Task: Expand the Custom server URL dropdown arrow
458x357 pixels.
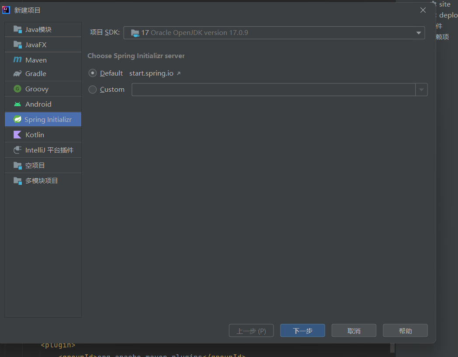Action: click(421, 90)
